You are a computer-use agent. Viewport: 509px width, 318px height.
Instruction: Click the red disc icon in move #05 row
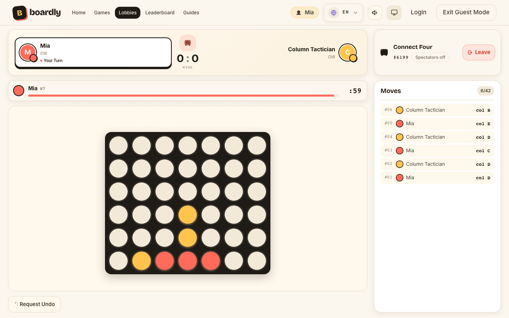(400, 124)
